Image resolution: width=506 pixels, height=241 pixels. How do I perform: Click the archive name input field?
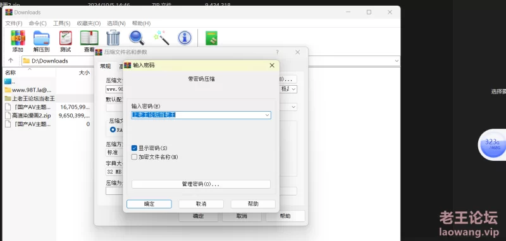click(x=114, y=89)
